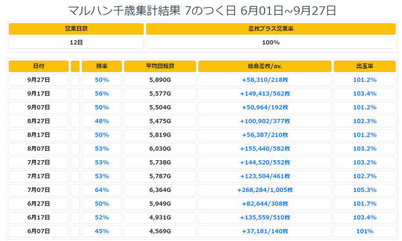402x241 pixels.
Task: Click the 差枚プラス営業率 header
Action: click(x=271, y=29)
